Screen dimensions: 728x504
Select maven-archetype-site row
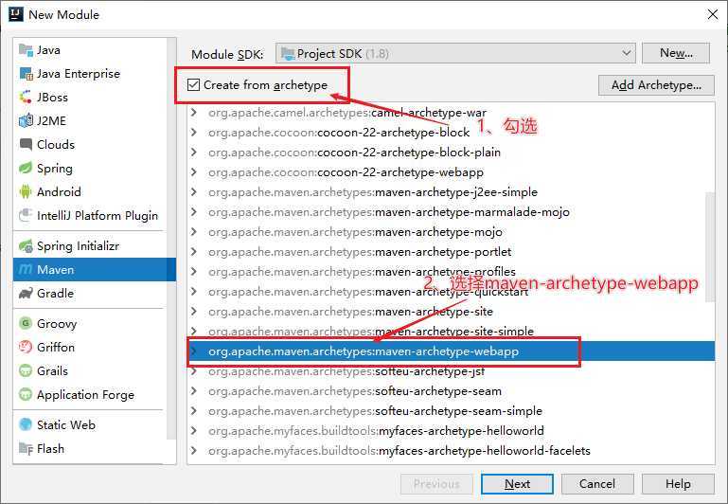[x=451, y=312]
